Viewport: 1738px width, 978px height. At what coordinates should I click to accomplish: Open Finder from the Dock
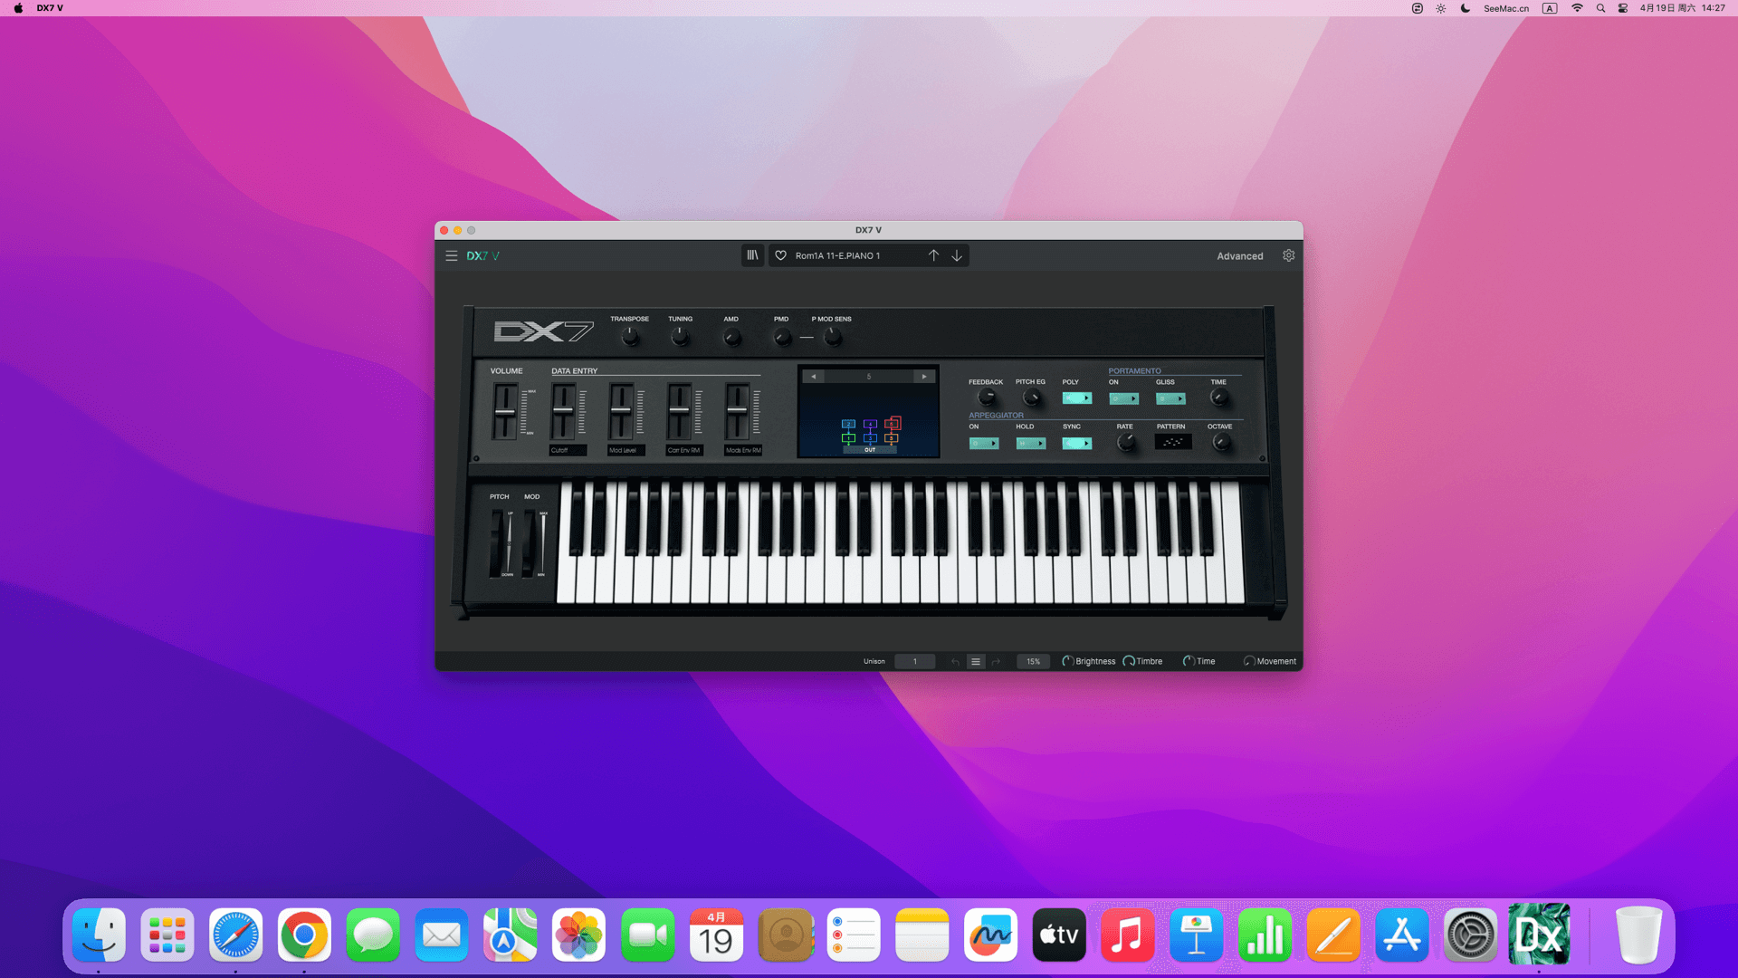[x=99, y=935]
